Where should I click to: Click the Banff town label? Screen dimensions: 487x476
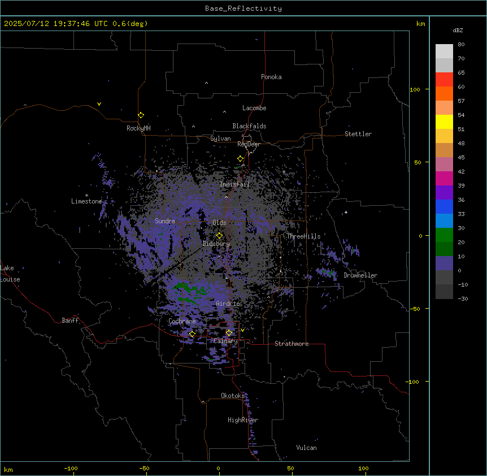coord(70,321)
